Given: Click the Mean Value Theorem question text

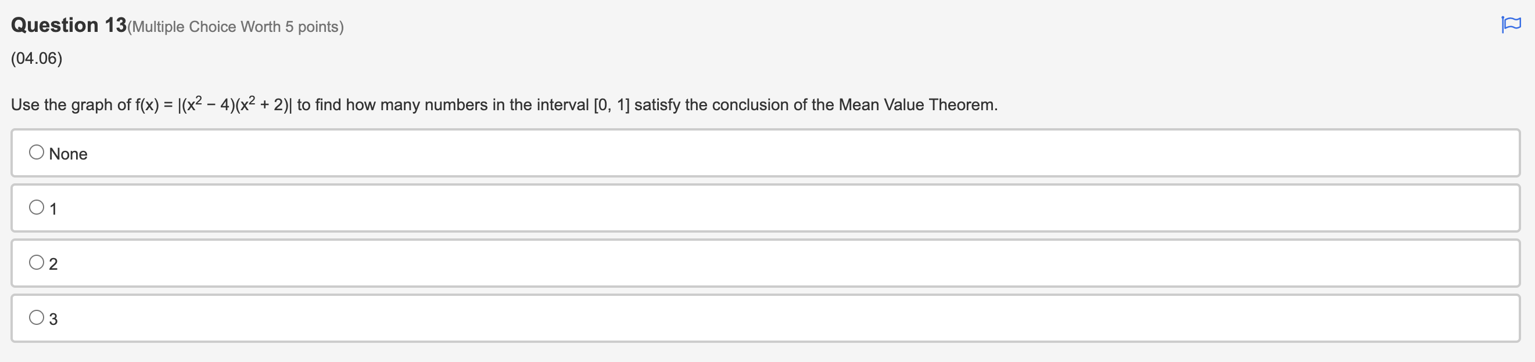Looking at the screenshot, I should pyautogui.click(x=504, y=104).
